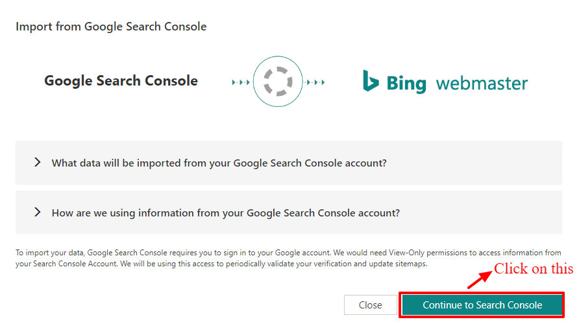This screenshot has width=579, height=324.
Task: Click the "Import from Google Search Console" heading
Action: pyautogui.click(x=111, y=27)
